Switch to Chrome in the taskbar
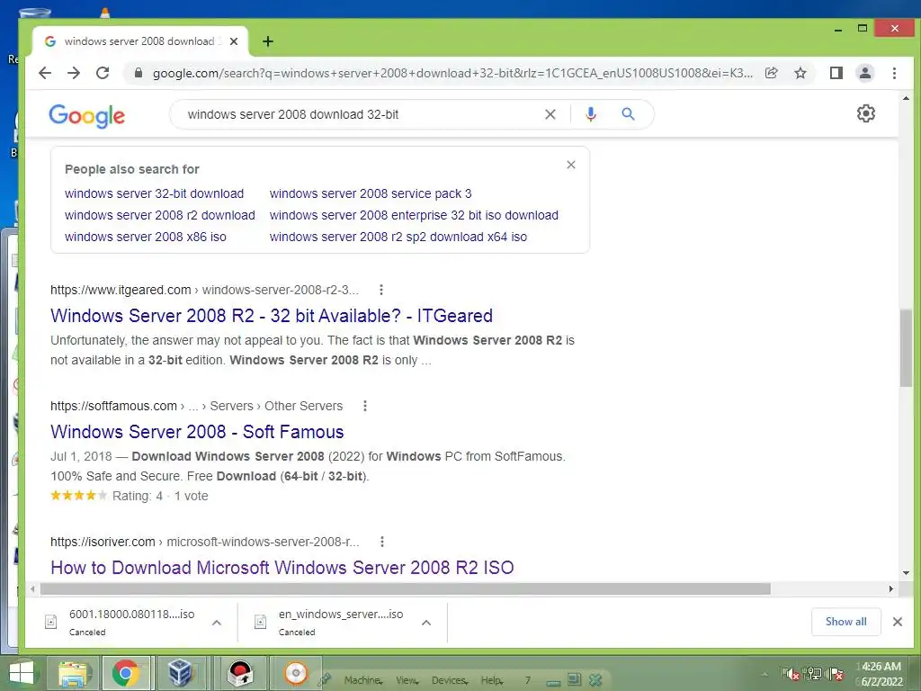This screenshot has height=691, width=921. pos(126,673)
